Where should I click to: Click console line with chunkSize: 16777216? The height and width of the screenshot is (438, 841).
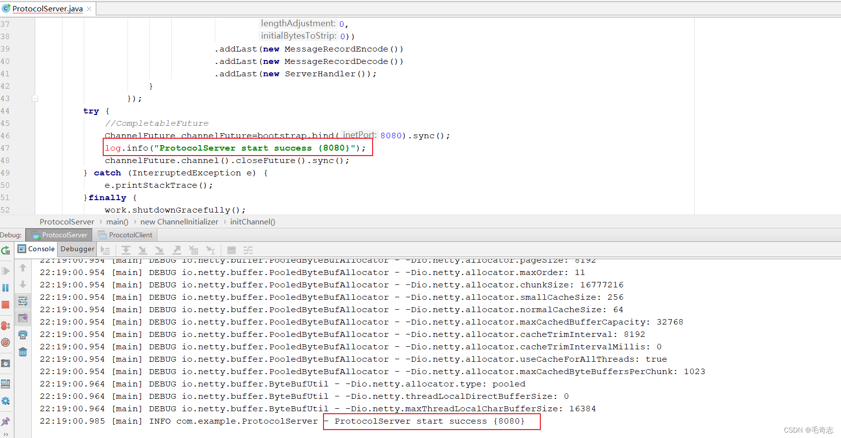point(331,285)
